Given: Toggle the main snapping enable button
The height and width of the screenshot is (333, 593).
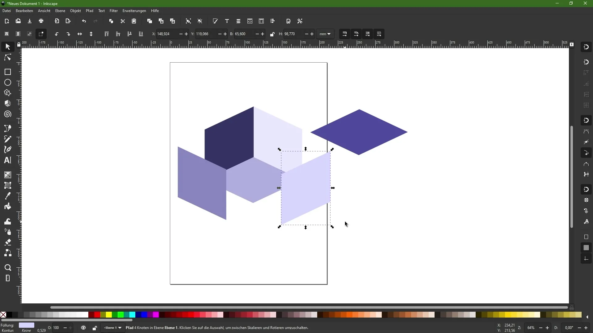Looking at the screenshot, I should [586, 47].
